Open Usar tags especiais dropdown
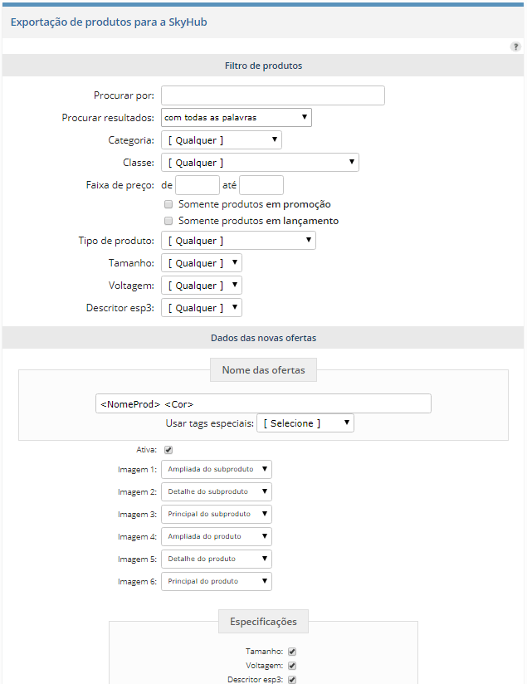 [x=305, y=423]
